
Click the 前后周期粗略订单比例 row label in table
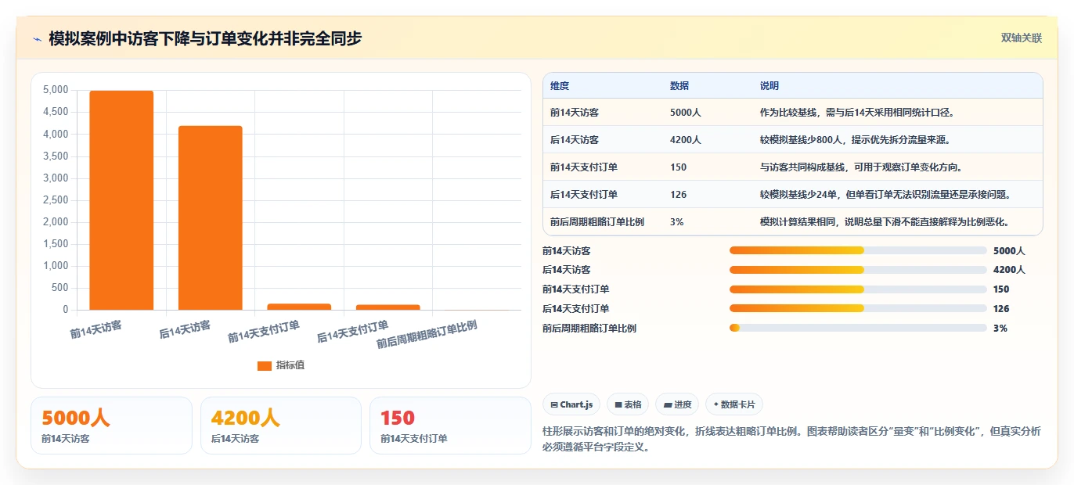tap(597, 222)
